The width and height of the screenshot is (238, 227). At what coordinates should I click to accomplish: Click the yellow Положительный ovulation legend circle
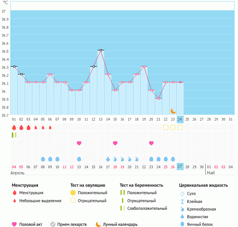(73, 193)
